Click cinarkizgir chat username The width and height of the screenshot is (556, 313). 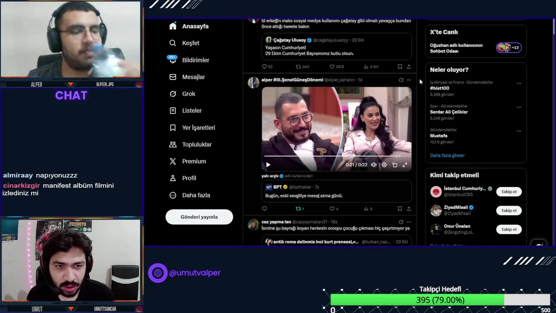(21, 186)
